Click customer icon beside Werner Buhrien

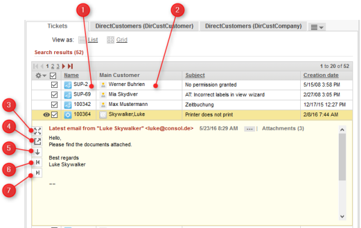[x=103, y=85]
